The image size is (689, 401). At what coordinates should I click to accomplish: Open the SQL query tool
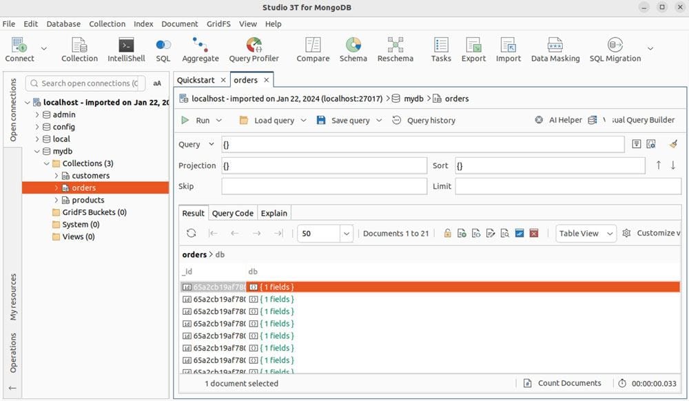click(163, 50)
